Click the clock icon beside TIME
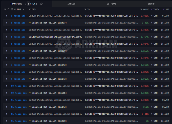The image size is (172, 124). click(x=12, y=9)
